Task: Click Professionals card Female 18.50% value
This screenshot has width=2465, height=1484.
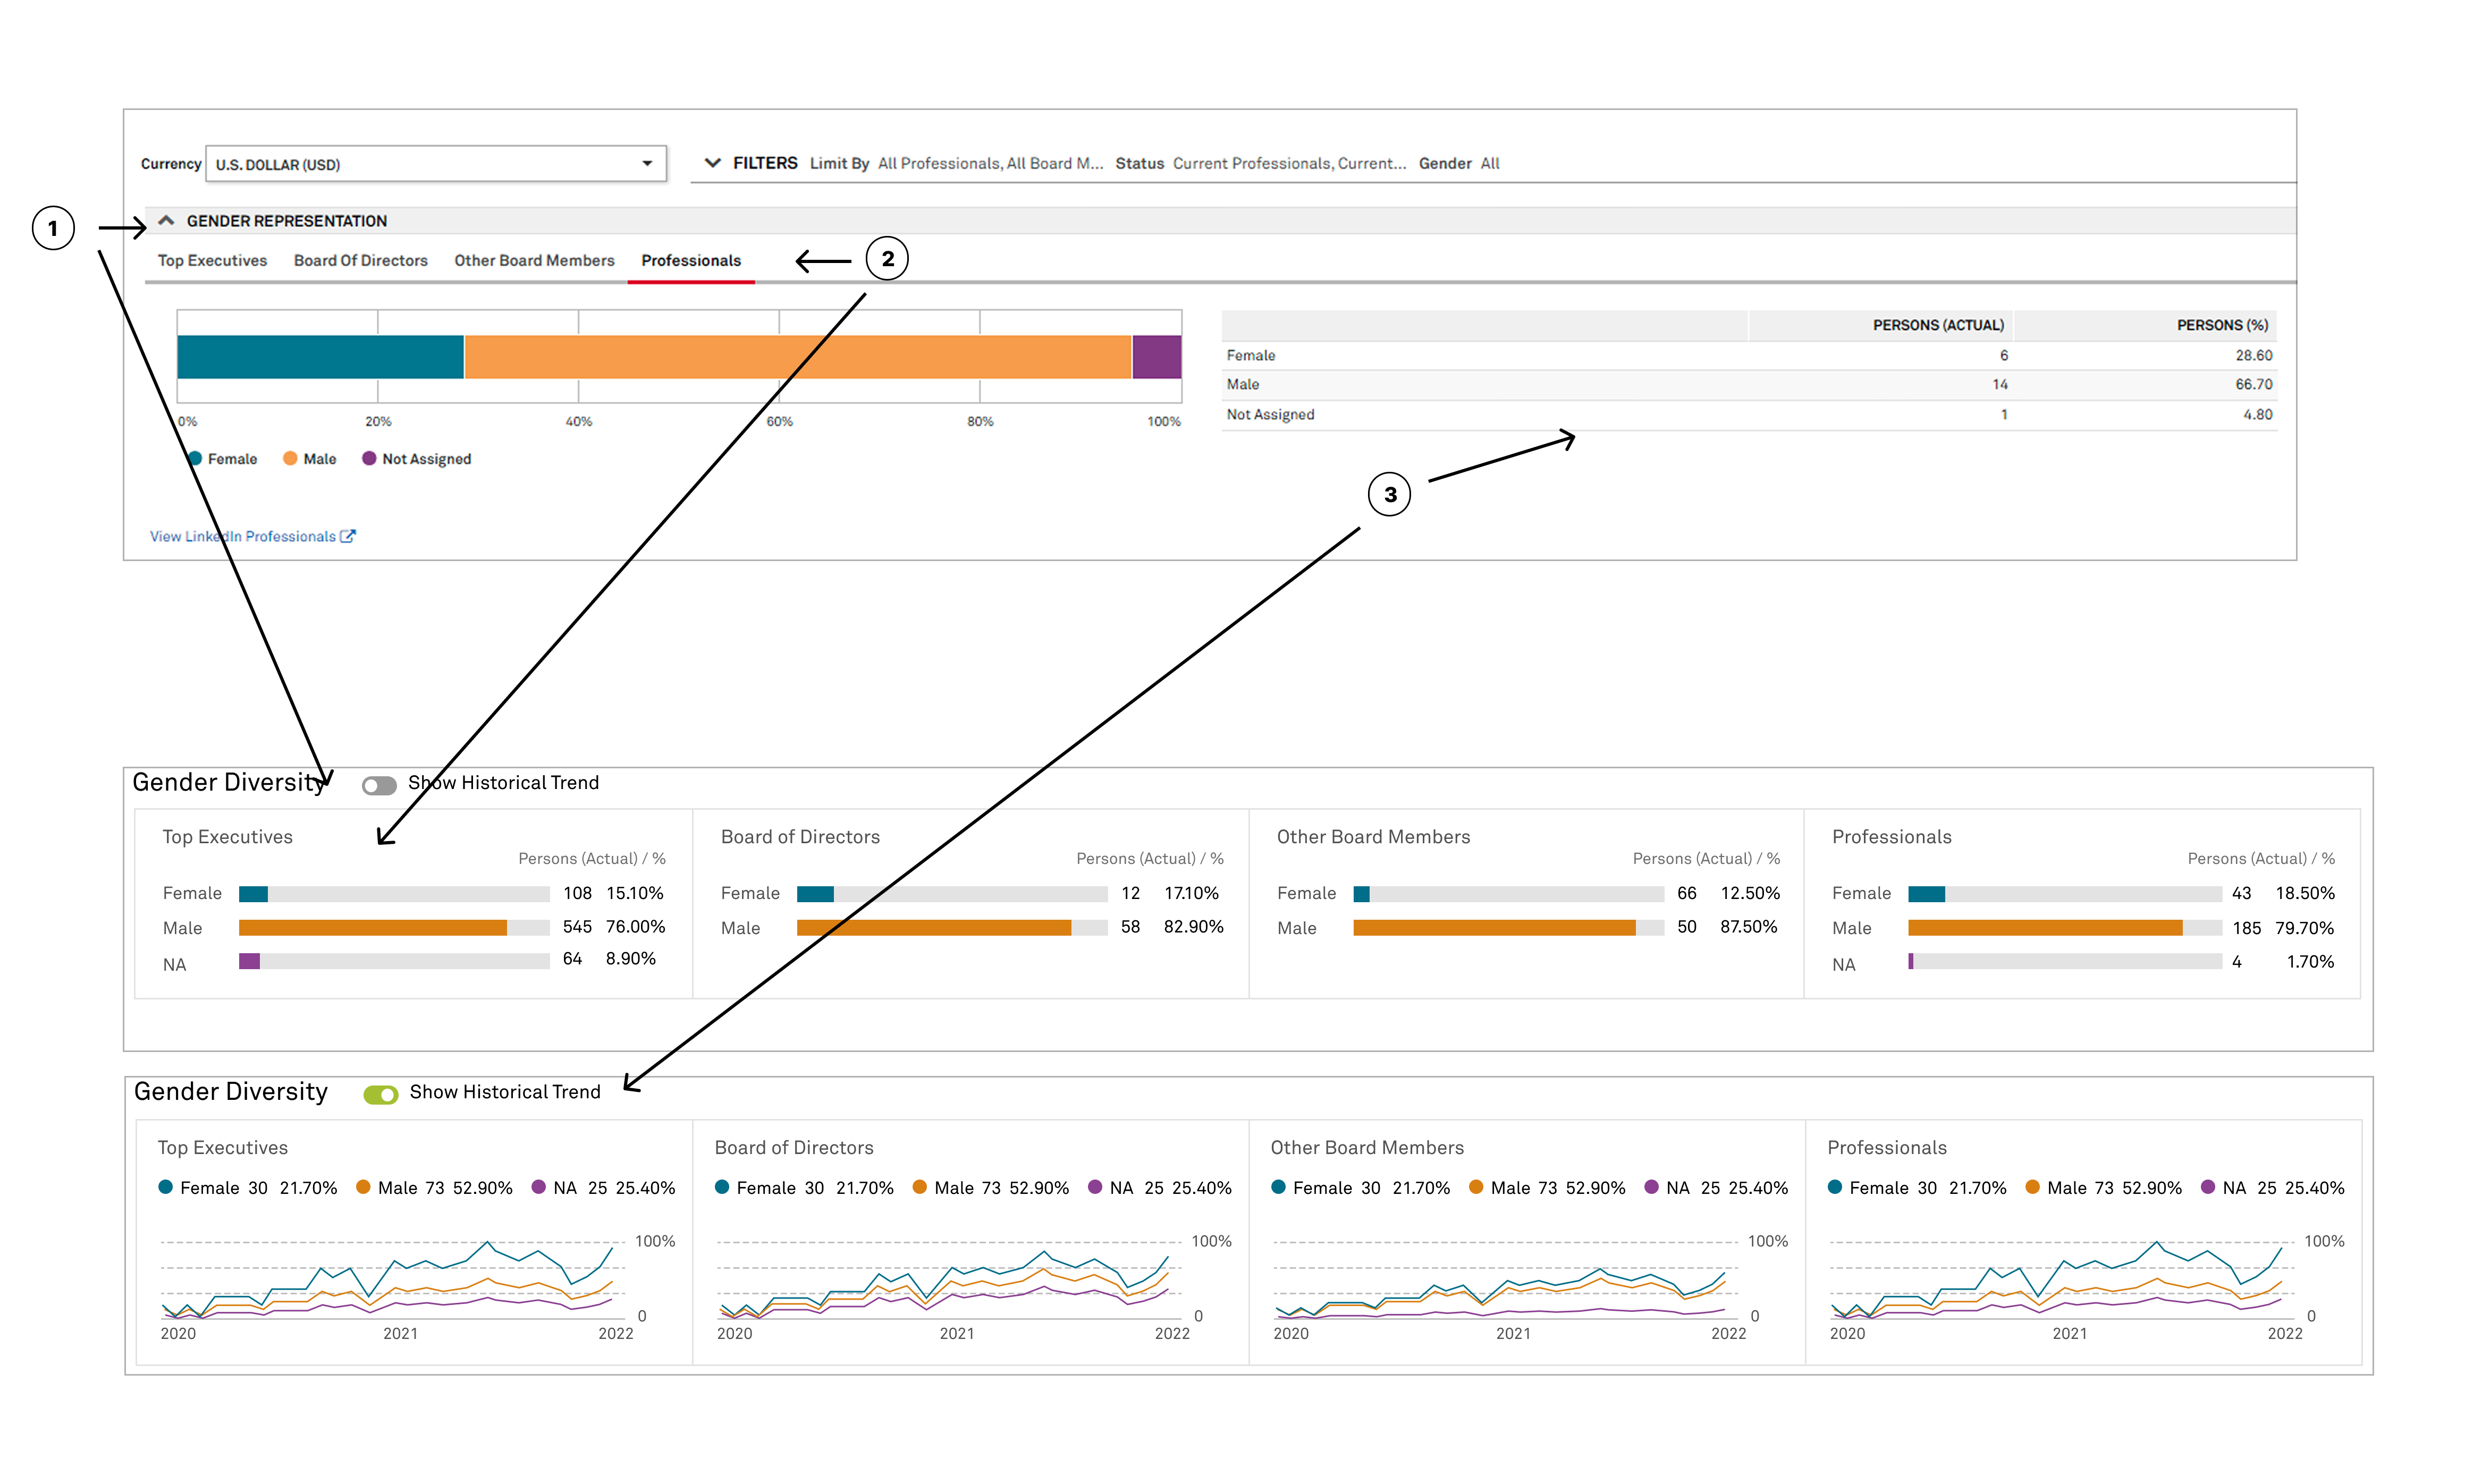Action: point(2304,893)
